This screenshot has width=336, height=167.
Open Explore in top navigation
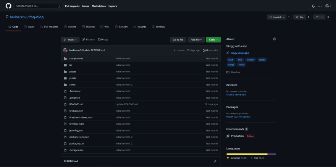click(113, 6)
